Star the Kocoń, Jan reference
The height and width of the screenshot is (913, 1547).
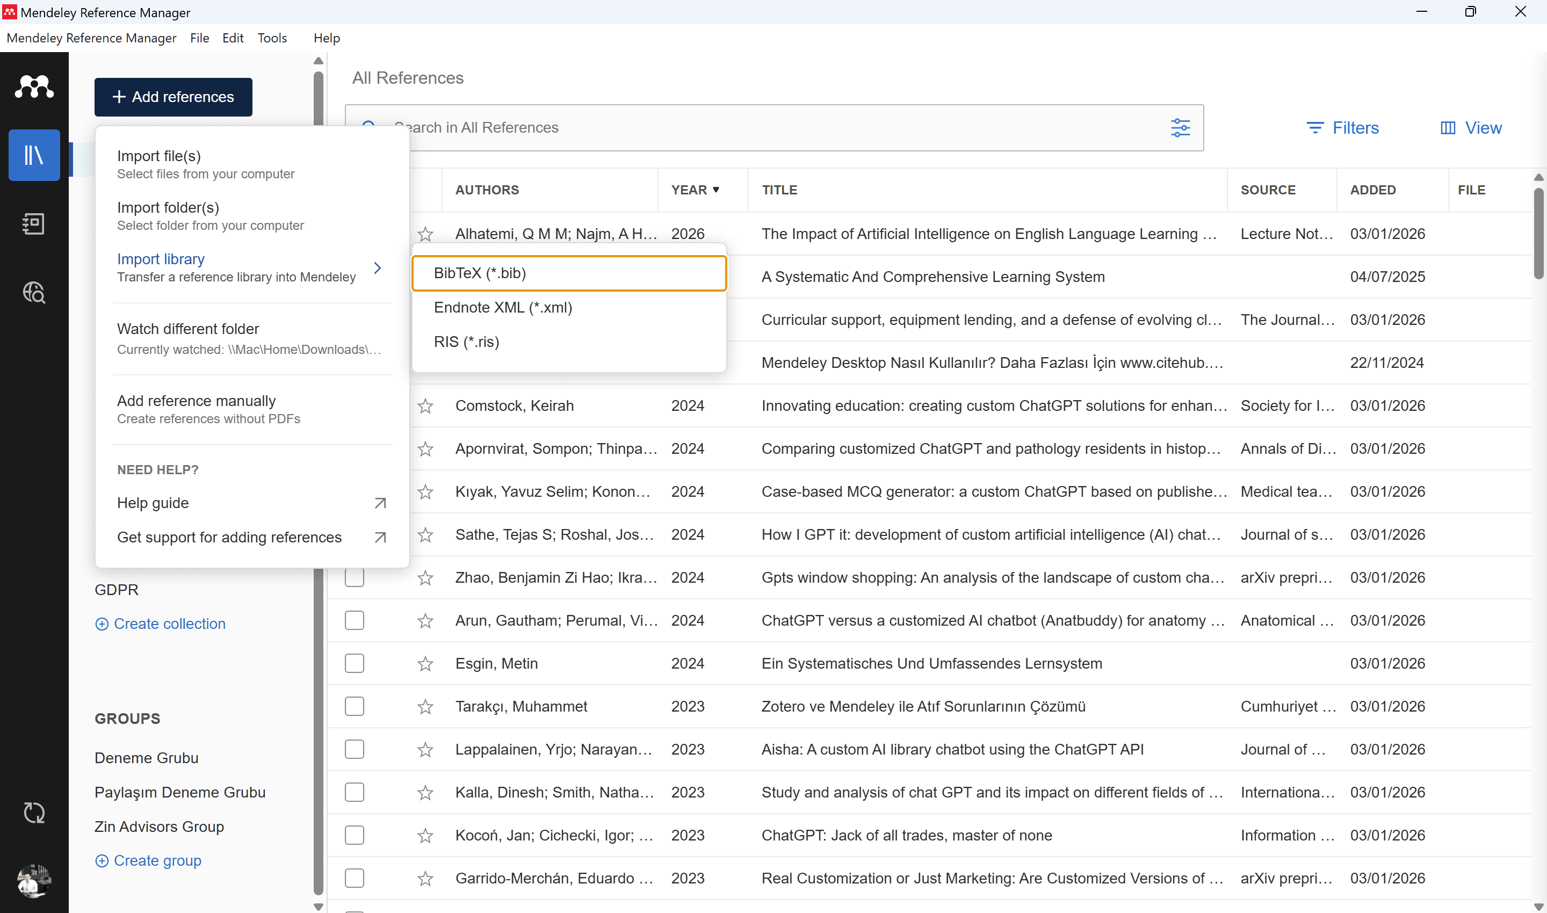pyautogui.click(x=425, y=836)
